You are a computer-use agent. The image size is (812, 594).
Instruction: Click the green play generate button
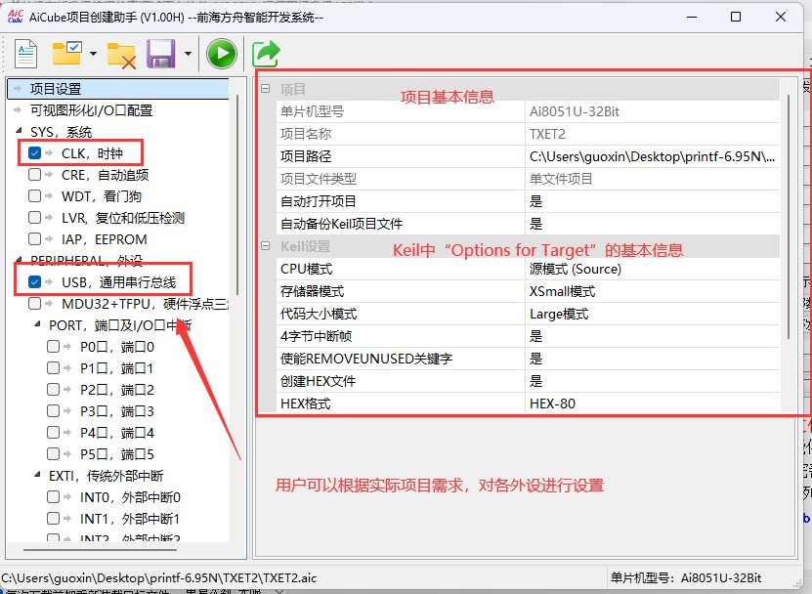coord(222,54)
